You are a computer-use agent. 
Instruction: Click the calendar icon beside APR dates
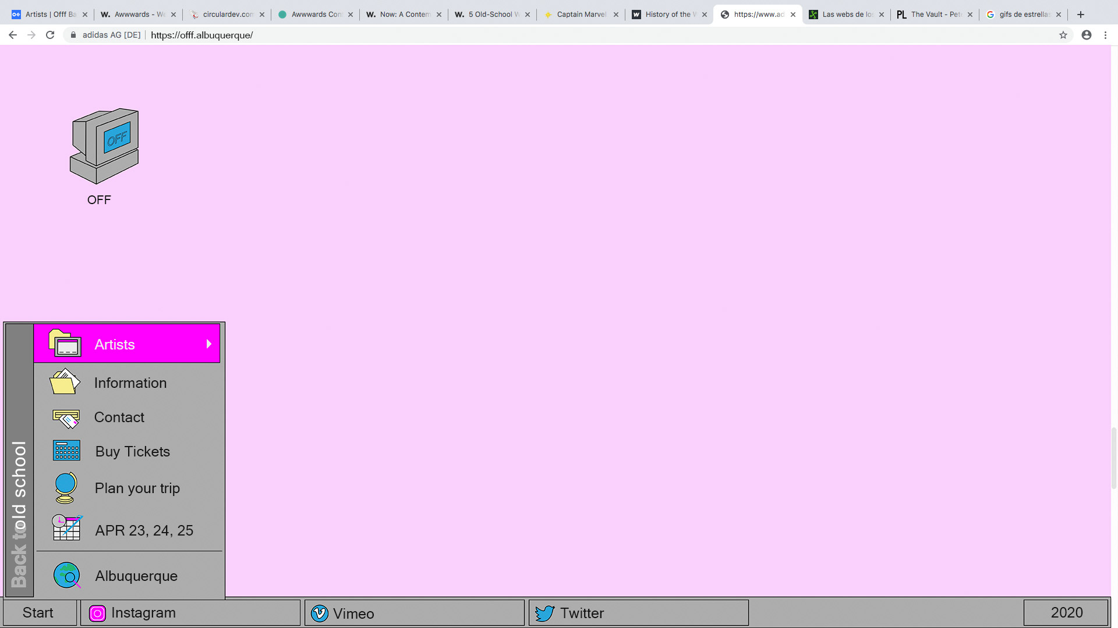tap(66, 528)
